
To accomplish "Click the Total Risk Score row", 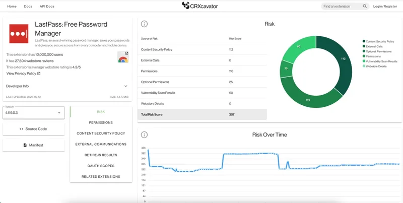I will click(203, 114).
